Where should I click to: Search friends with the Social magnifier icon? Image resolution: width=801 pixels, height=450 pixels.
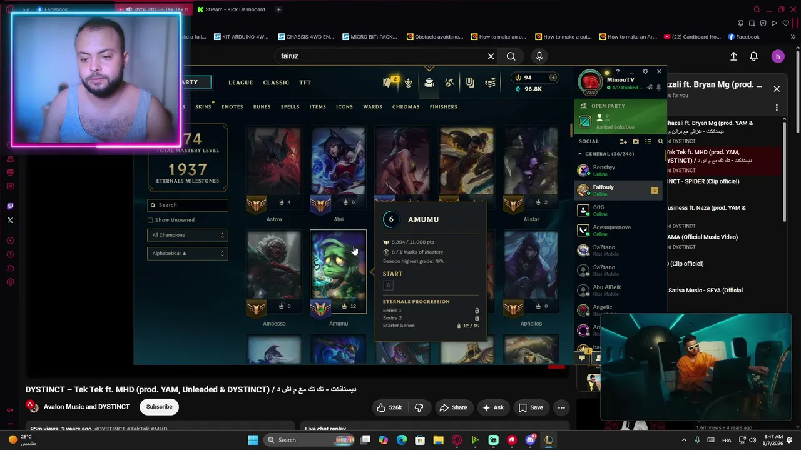[x=660, y=141]
